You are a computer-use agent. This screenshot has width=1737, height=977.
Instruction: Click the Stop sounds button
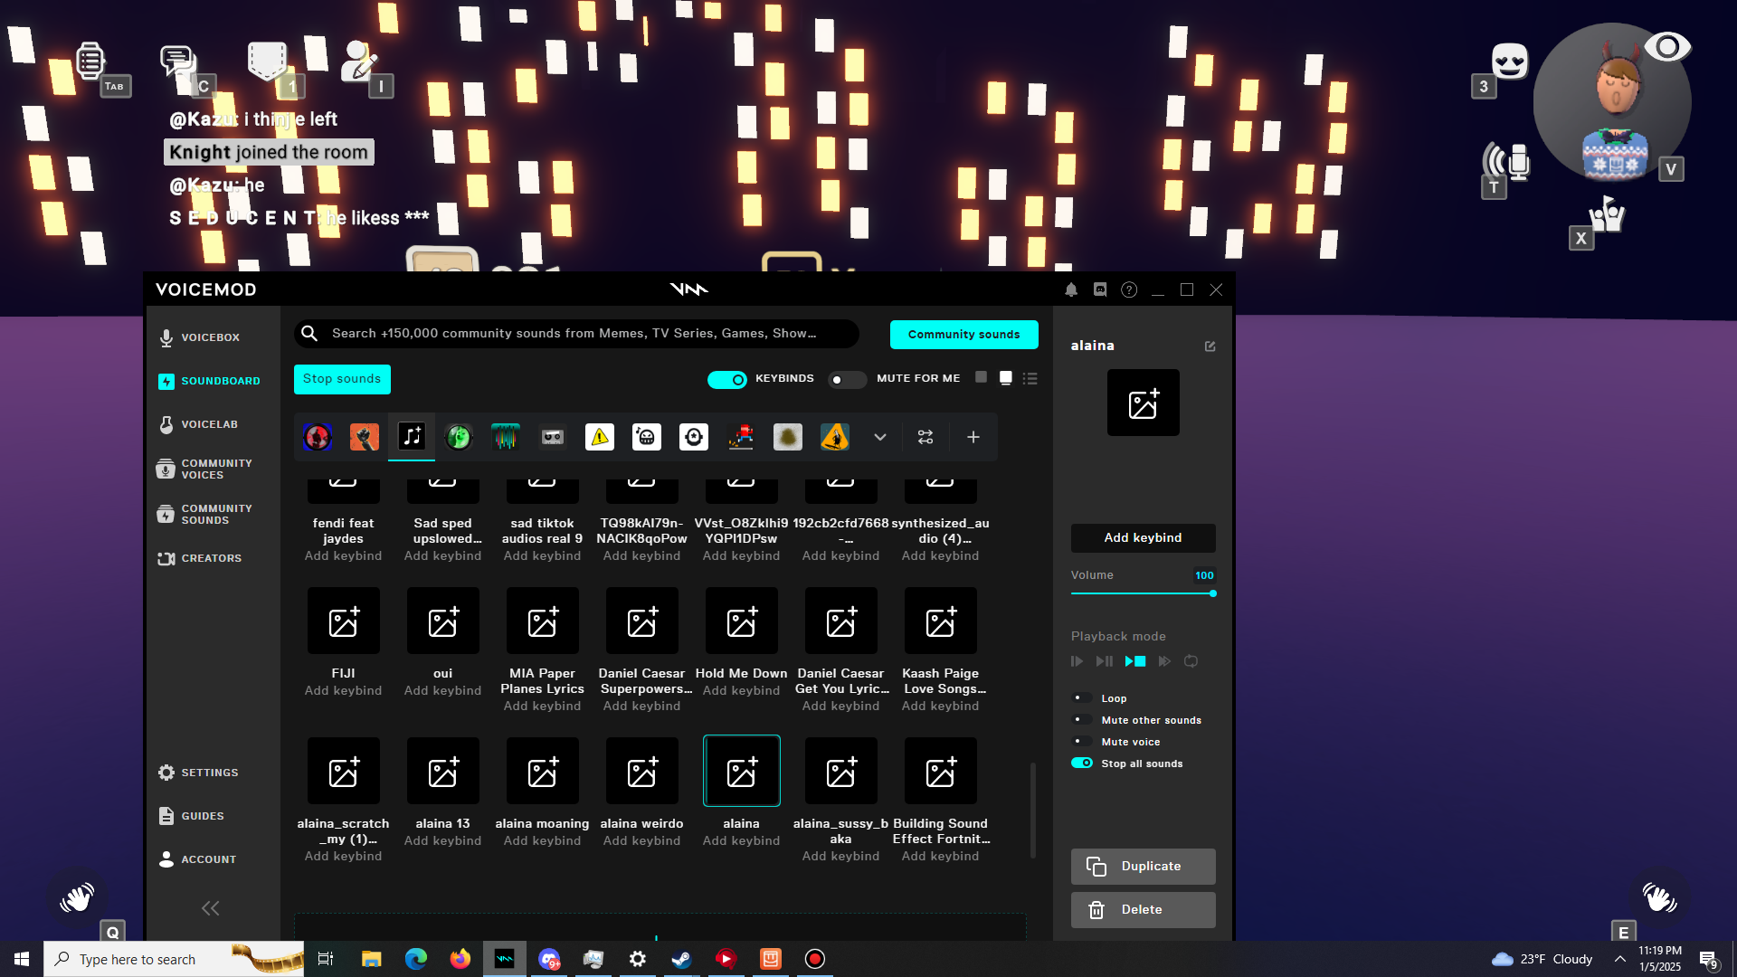tap(342, 379)
